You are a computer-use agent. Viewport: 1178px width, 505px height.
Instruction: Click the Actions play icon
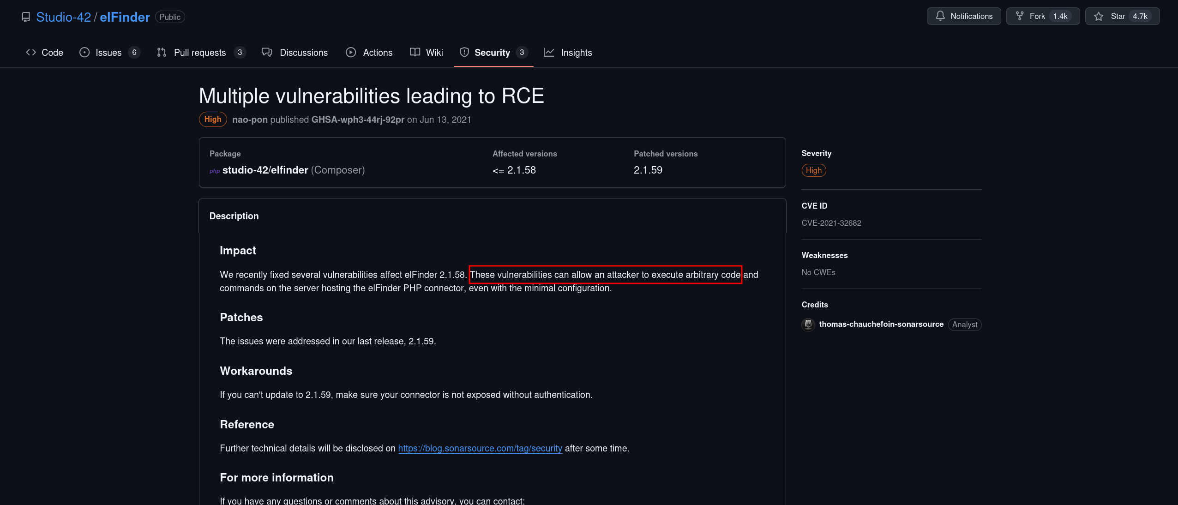tap(351, 53)
